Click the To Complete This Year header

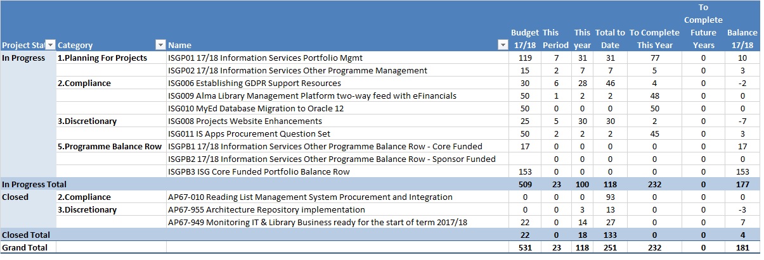[x=654, y=39]
